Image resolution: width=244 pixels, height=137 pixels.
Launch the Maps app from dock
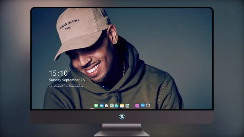click(112, 106)
